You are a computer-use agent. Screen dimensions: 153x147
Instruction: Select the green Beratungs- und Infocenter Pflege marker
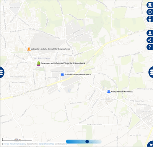39,63
